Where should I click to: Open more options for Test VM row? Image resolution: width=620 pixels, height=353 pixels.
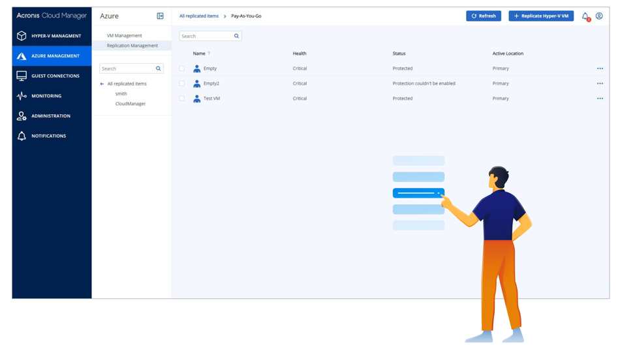coord(600,99)
